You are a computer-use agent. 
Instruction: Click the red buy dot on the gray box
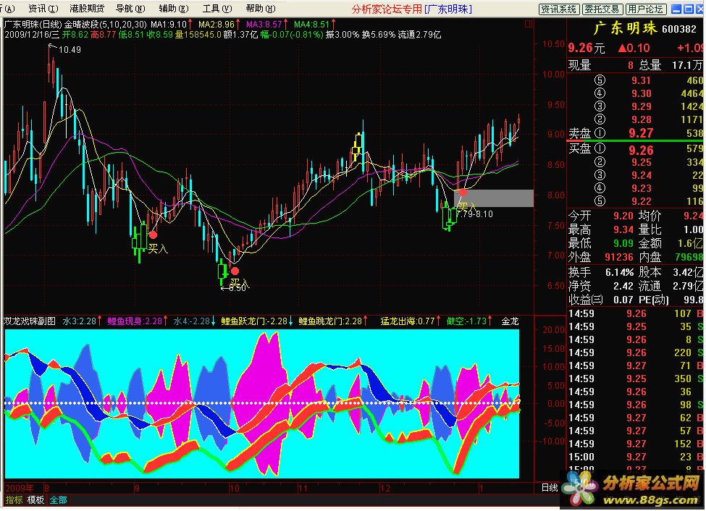click(x=463, y=193)
